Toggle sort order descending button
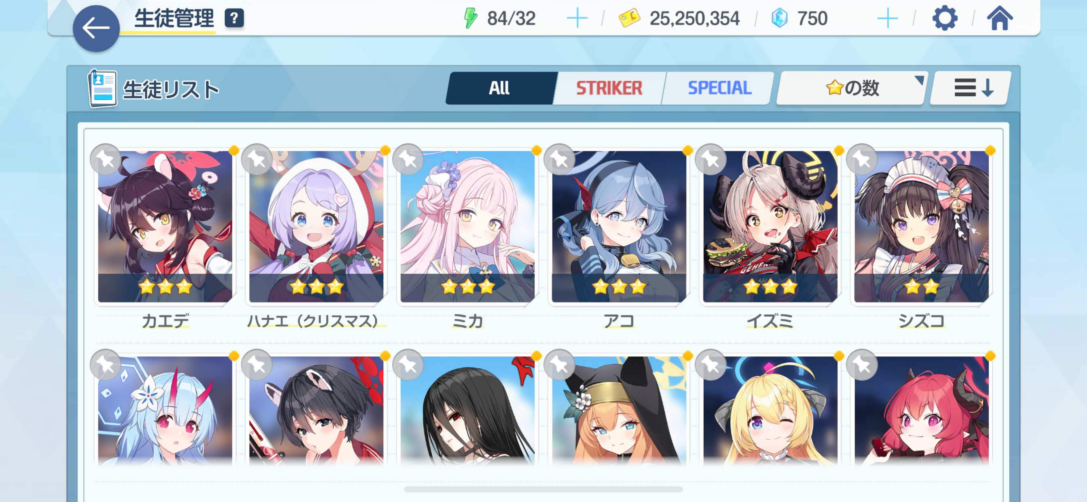The width and height of the screenshot is (1087, 502). pos(971,88)
